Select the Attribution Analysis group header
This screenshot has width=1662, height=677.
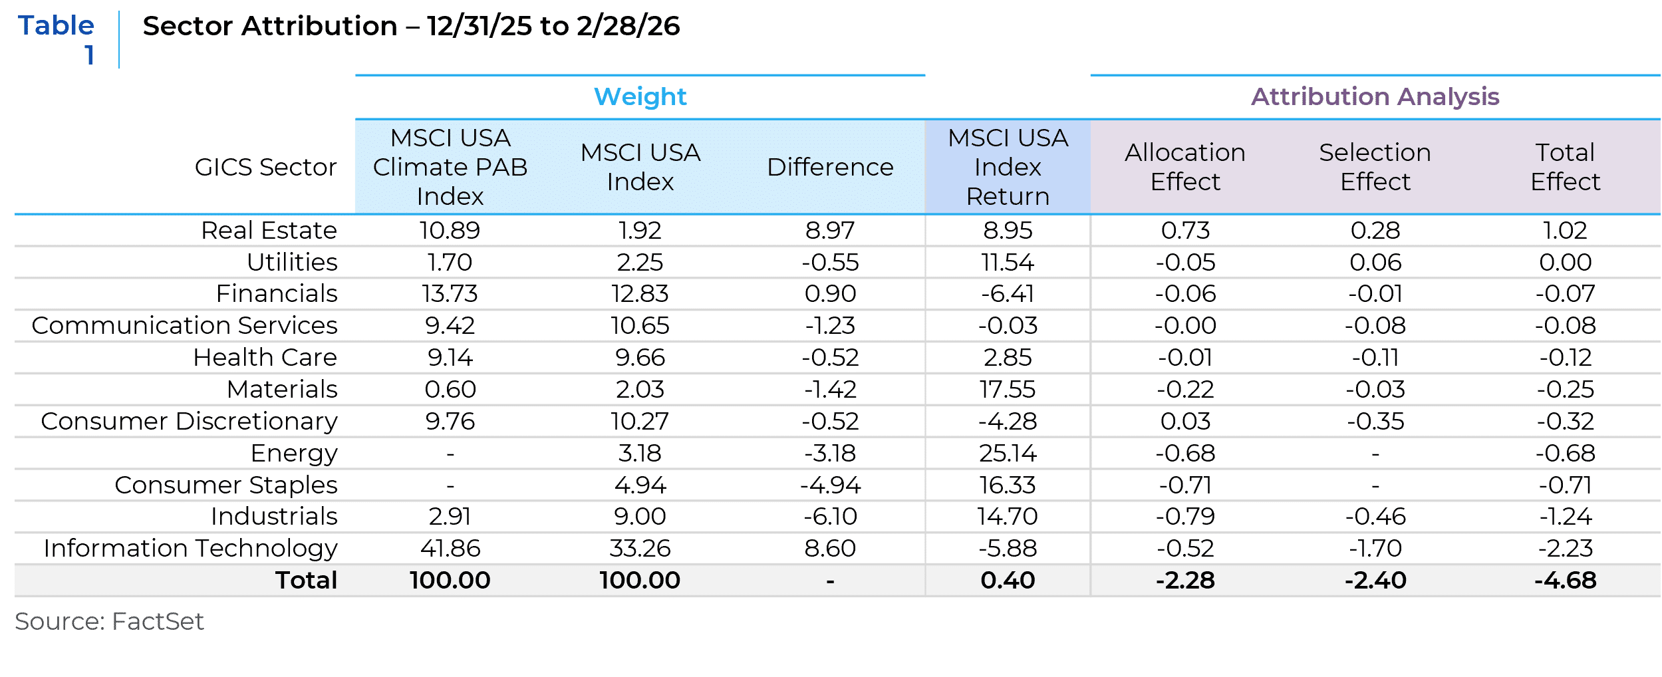[x=1375, y=97]
